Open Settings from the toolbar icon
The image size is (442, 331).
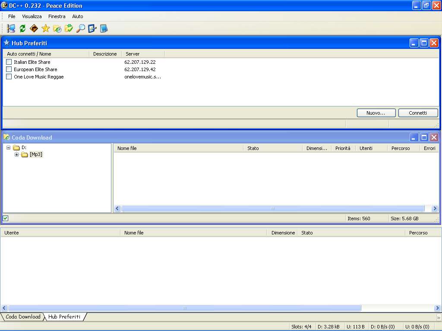pos(92,28)
